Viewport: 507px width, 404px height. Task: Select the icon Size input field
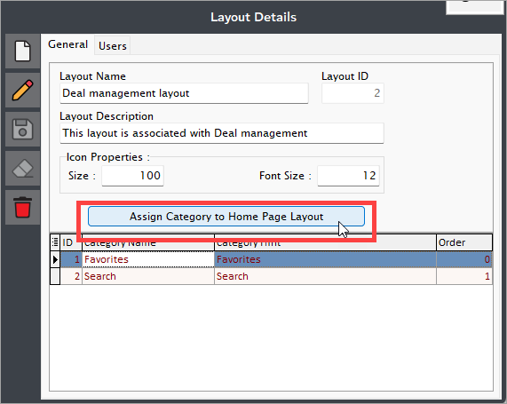132,176
